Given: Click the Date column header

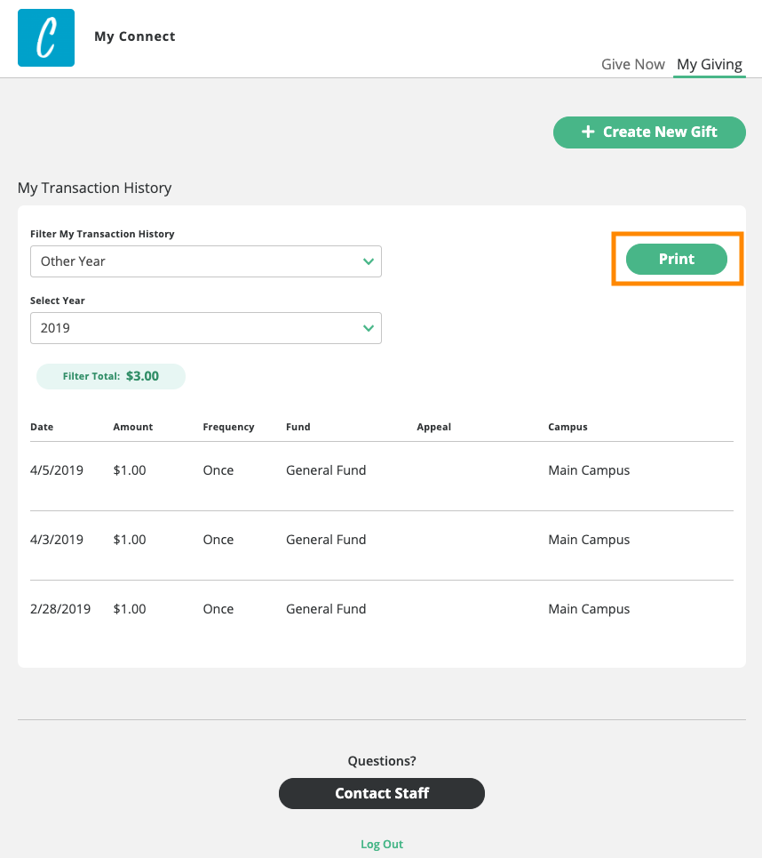Looking at the screenshot, I should [x=42, y=427].
